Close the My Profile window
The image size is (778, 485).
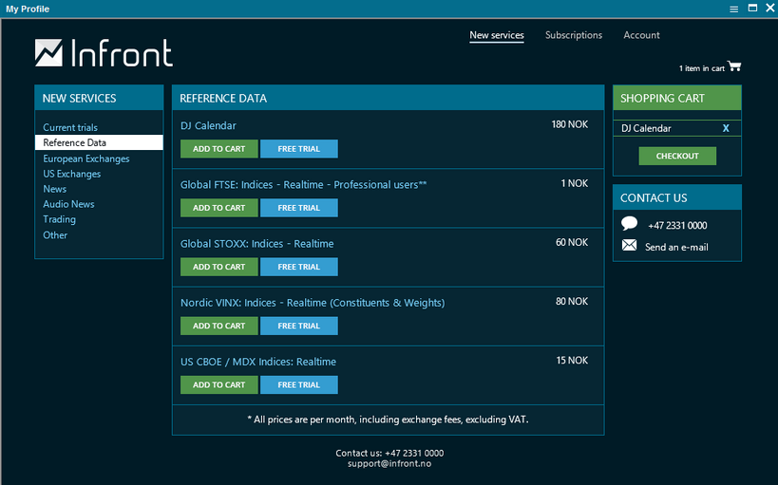770,8
